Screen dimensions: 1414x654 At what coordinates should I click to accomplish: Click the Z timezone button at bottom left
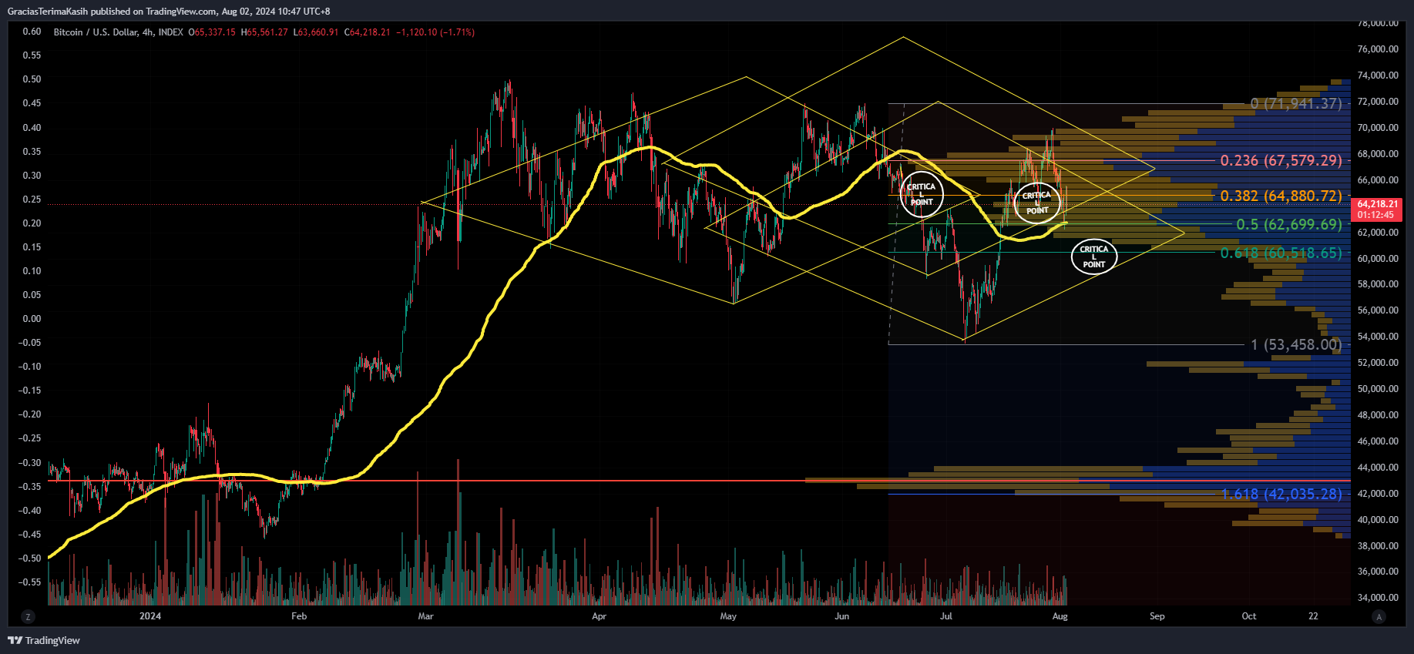[x=28, y=616]
